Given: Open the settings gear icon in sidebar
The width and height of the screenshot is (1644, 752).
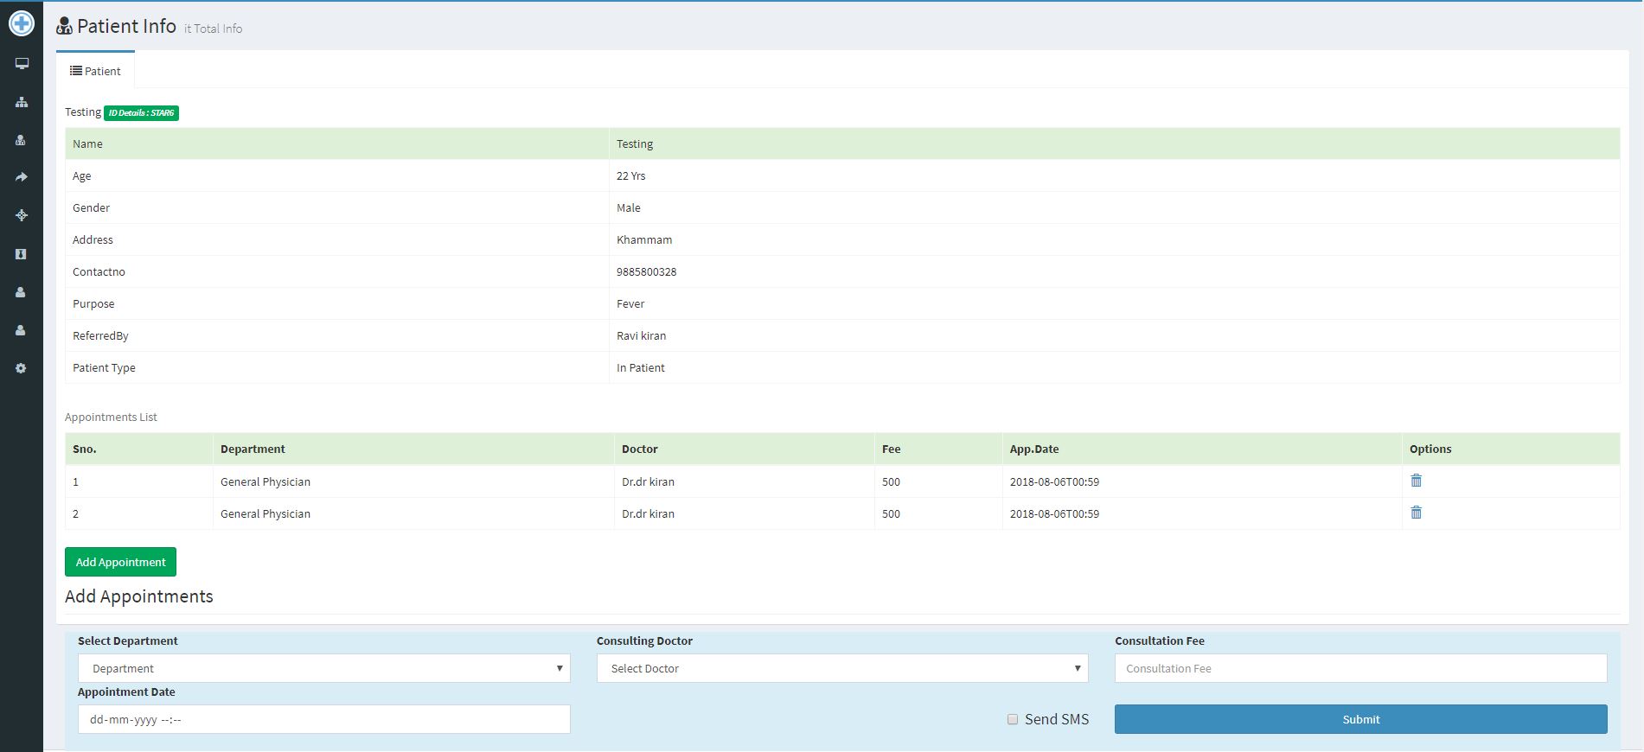Looking at the screenshot, I should pos(22,368).
